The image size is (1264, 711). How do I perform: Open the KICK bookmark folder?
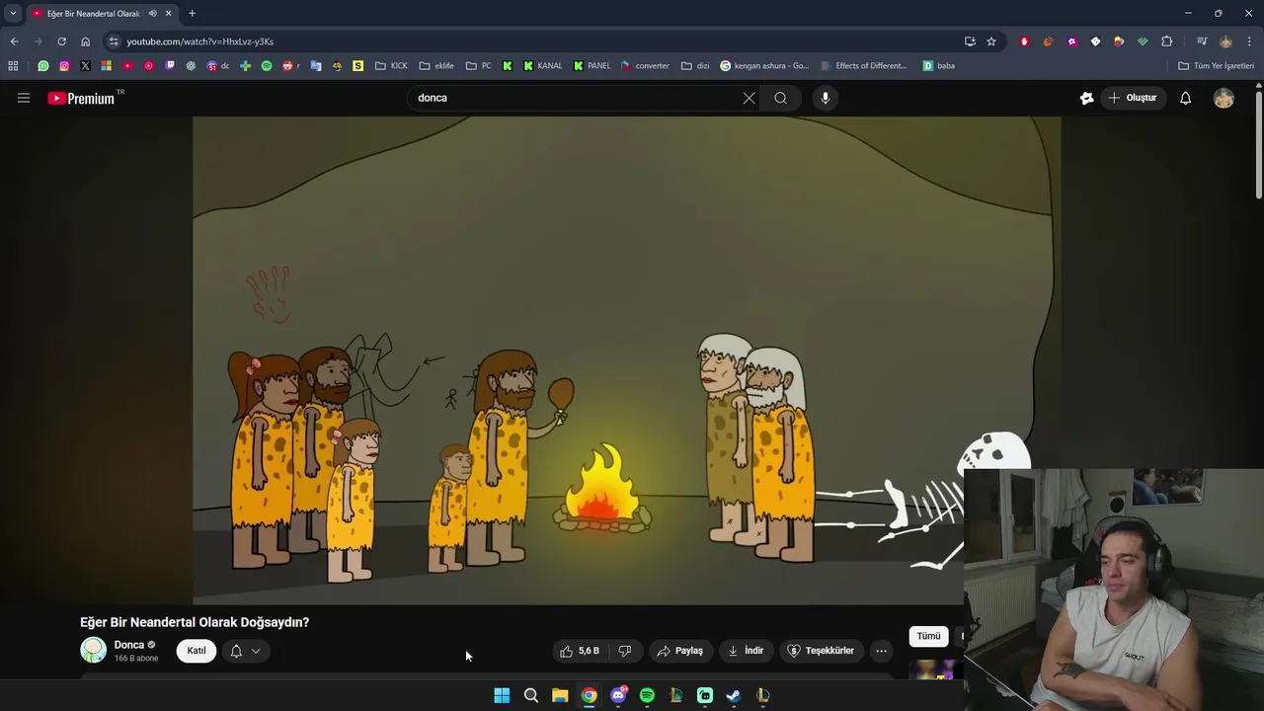tap(391, 66)
